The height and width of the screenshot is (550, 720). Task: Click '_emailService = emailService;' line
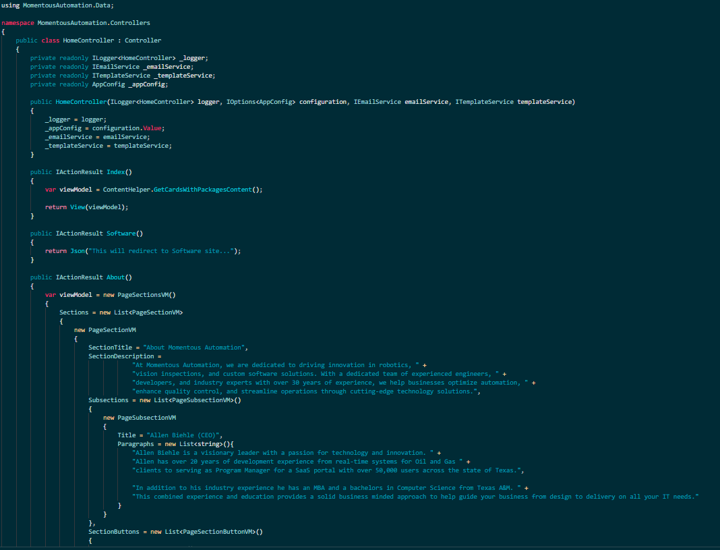coord(97,136)
